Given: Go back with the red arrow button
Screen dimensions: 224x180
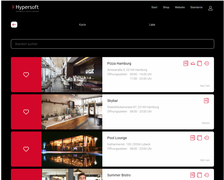Looking at the screenshot, I should (14, 25).
